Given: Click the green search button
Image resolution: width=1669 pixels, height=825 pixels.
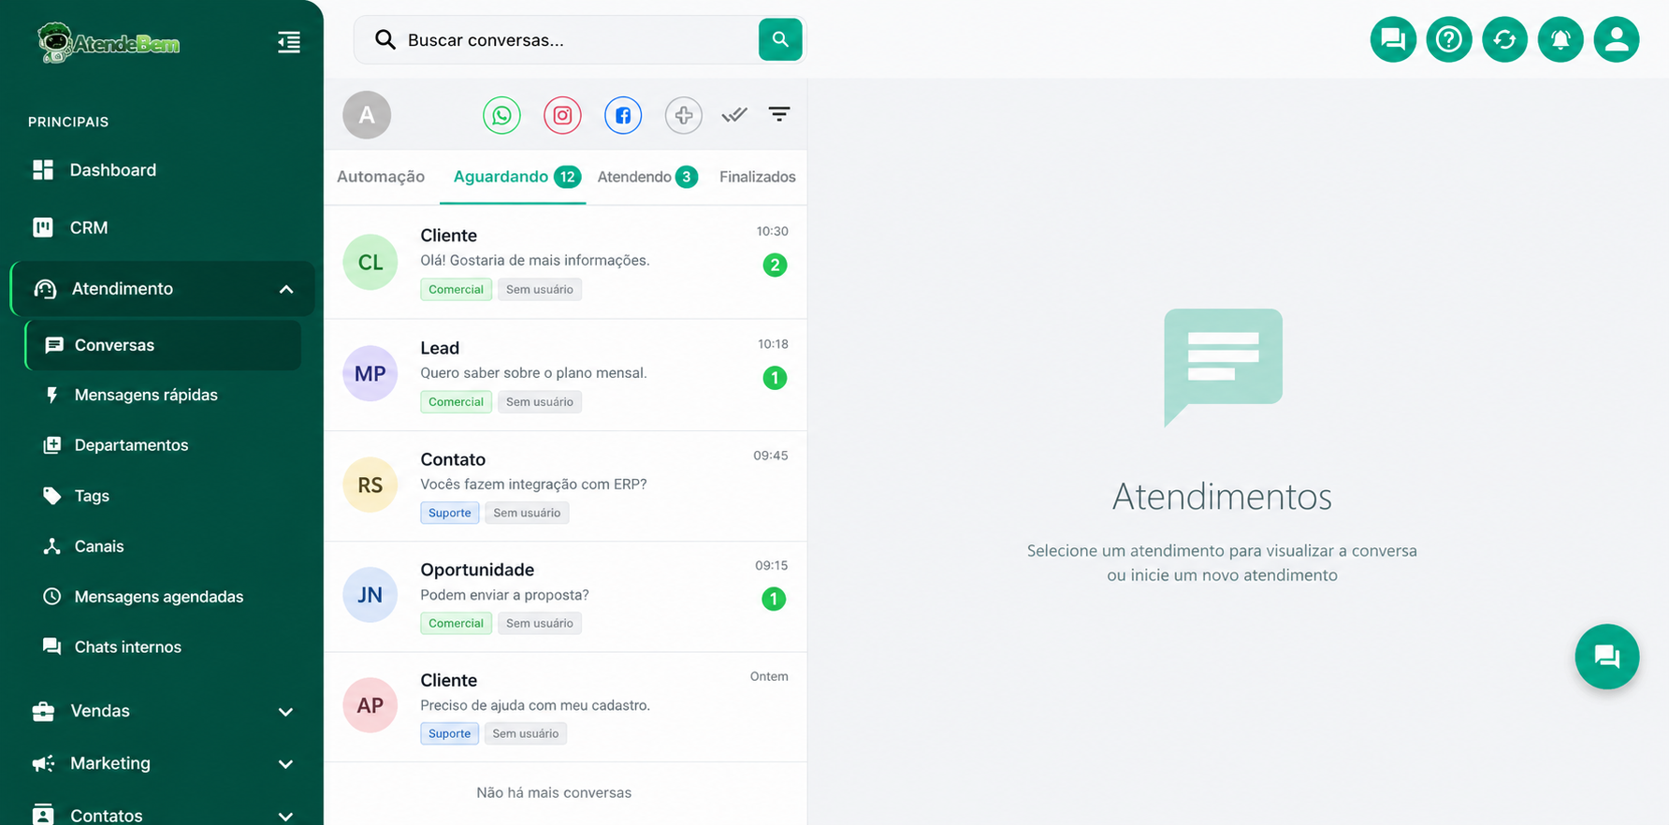Looking at the screenshot, I should click(780, 39).
